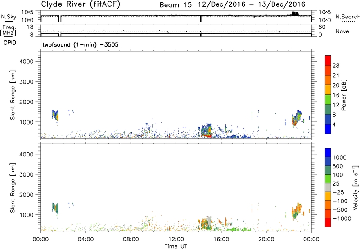Click the '1000' positive value on Velocity colorbar
This screenshot has height=249, width=360.
(340, 157)
